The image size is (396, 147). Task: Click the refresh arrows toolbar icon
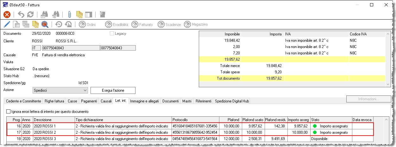coord(30,14)
